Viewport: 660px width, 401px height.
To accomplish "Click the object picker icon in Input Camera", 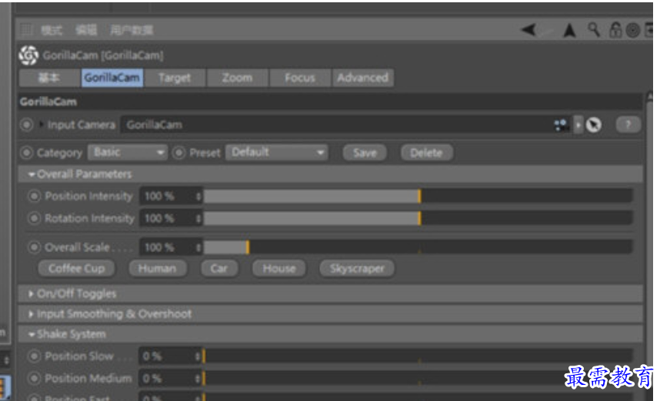I will 561,125.
